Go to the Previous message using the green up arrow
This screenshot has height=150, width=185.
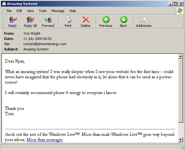(x=106, y=19)
